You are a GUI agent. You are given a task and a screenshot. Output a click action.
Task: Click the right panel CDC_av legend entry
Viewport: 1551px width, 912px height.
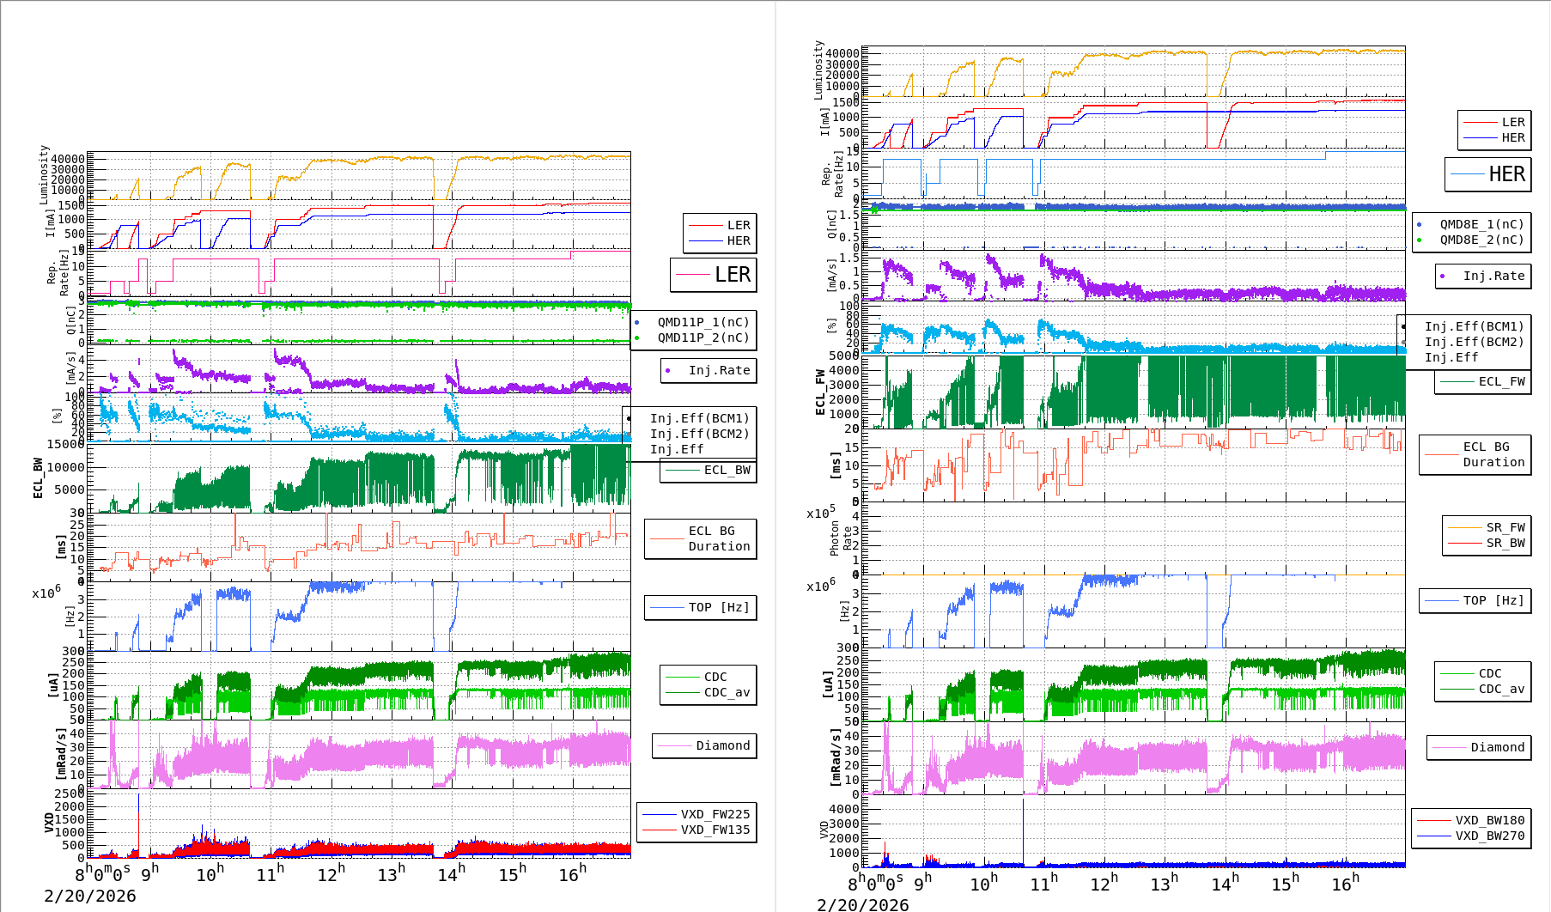(1501, 689)
